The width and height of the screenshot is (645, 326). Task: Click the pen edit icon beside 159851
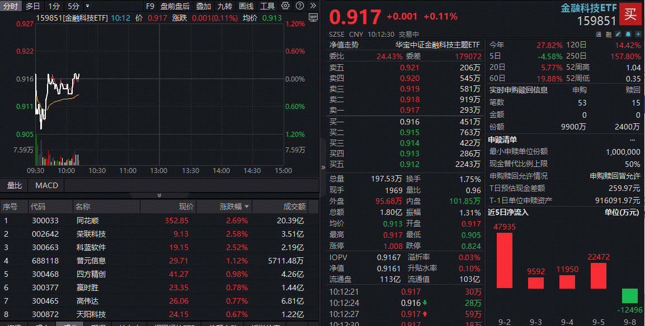(618, 34)
